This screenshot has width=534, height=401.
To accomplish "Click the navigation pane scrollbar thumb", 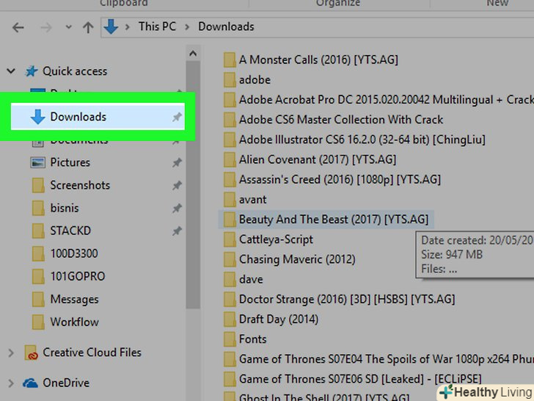I will (x=193, y=185).
